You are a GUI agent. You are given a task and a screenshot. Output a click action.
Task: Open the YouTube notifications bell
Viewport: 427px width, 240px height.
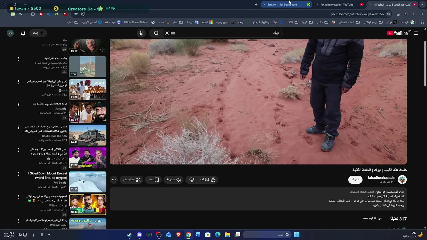point(23,33)
